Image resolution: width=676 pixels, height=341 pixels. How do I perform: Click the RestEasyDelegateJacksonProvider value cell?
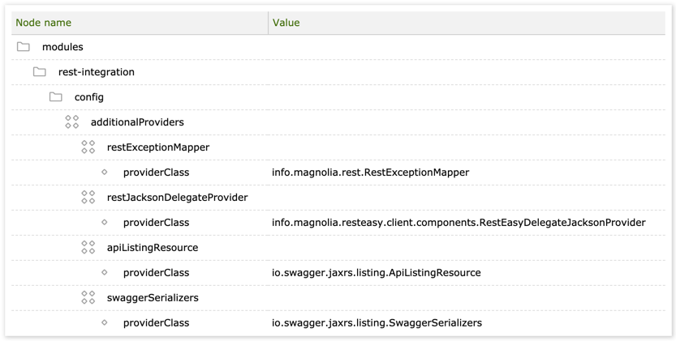[x=459, y=223]
